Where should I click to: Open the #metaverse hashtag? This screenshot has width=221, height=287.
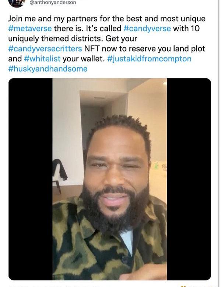(x=30, y=29)
